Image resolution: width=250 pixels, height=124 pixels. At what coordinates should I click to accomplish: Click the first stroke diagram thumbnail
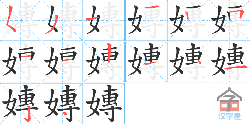tap(20, 20)
